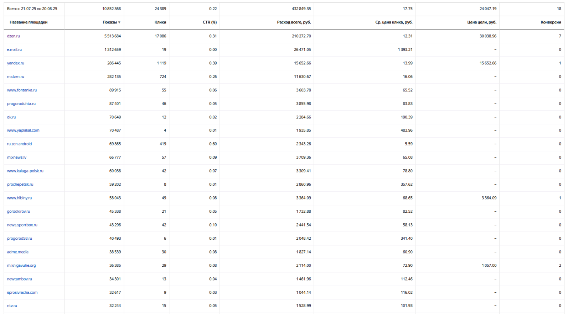The image size is (568, 314).
Task: Click the m.knigavuhe.org link
Action: tap(21, 265)
